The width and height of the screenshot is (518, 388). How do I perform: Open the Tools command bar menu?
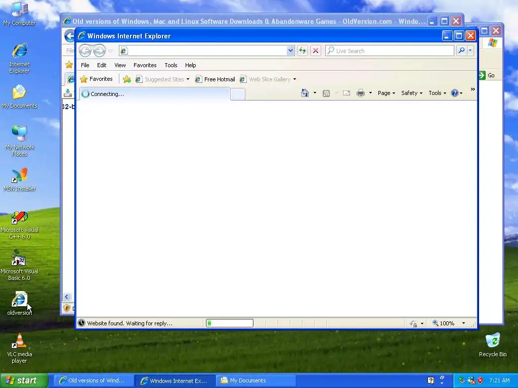pyautogui.click(x=437, y=93)
